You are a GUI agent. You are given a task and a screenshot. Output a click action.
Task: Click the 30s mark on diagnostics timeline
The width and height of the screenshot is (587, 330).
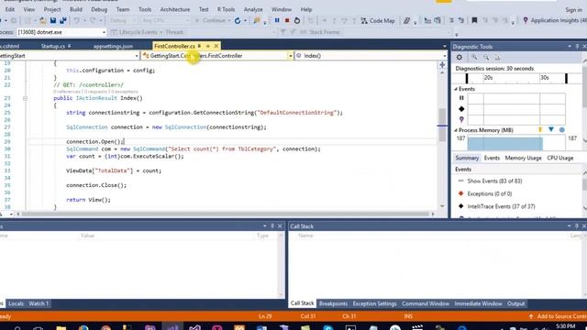coord(545,77)
